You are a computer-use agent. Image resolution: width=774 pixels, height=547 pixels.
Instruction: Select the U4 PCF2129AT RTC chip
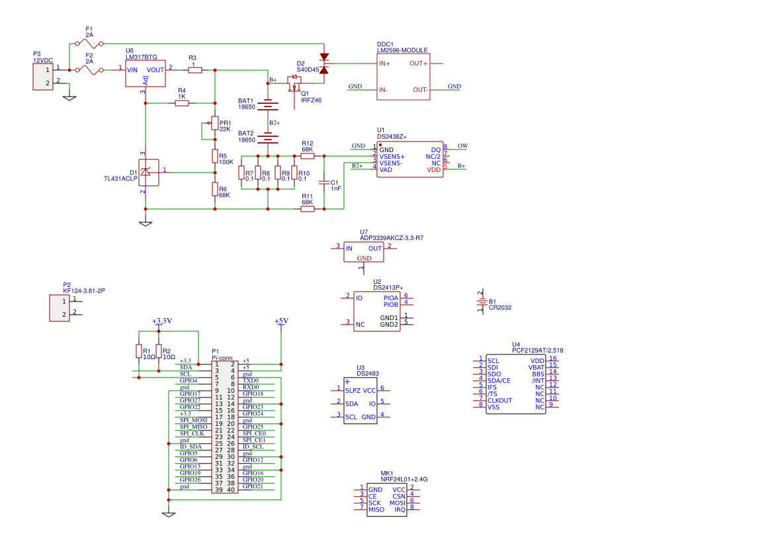click(515, 384)
